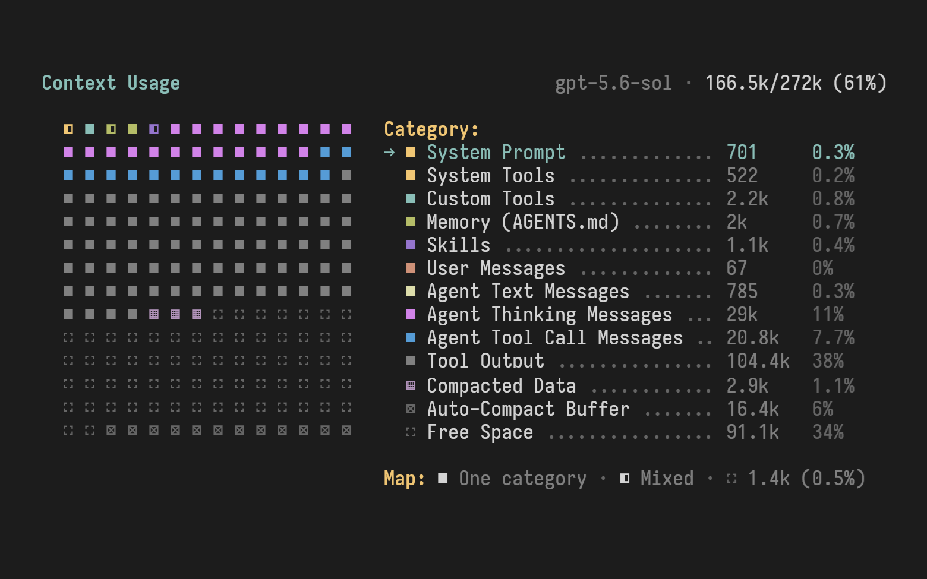Viewport: 927px width, 579px height.
Task: Click the Auto-Compact Buffer crossed-box icon
Action: tap(411, 409)
